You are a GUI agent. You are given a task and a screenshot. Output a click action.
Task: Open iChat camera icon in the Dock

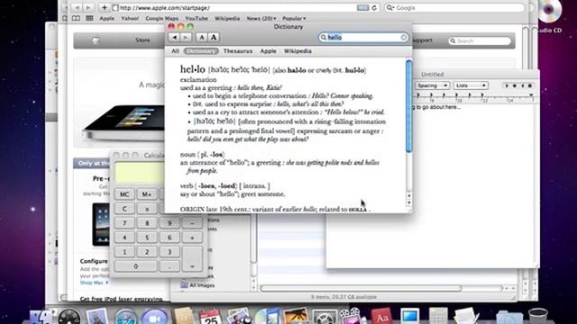pos(154,316)
